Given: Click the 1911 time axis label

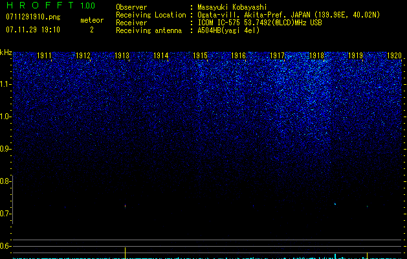Looking at the screenshot, I should point(44,56).
